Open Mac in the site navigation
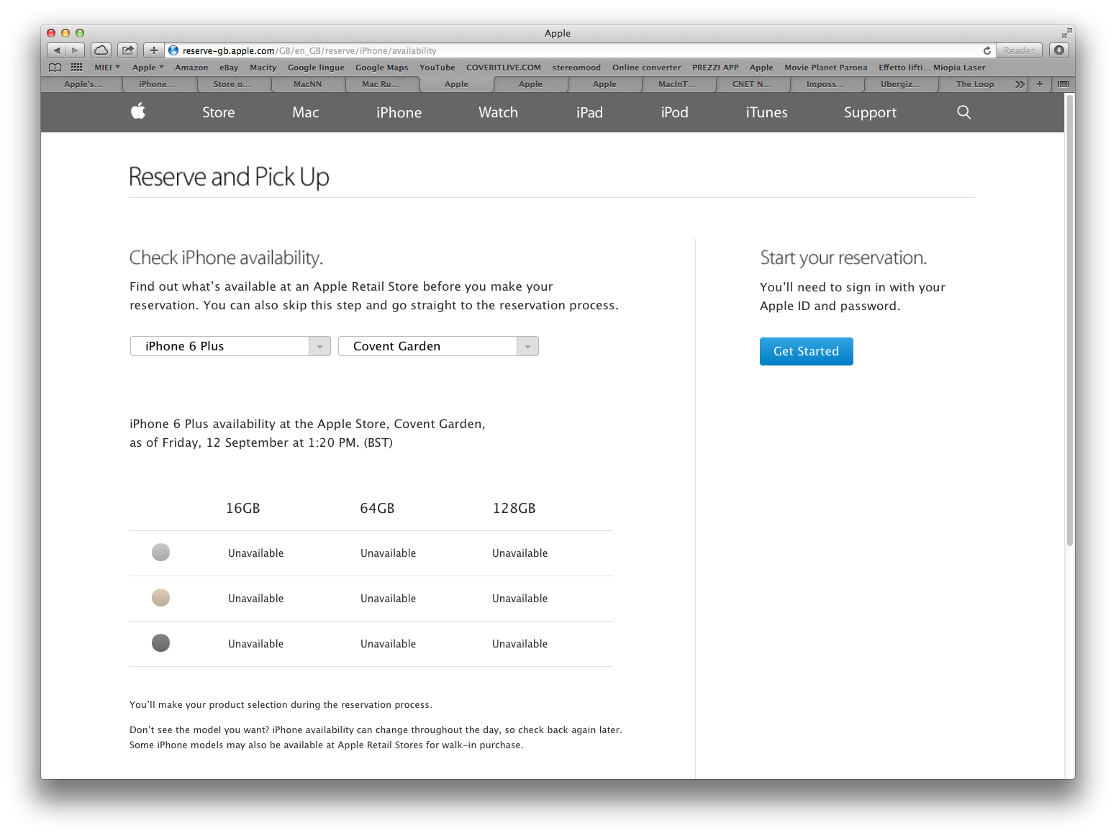 tap(306, 112)
